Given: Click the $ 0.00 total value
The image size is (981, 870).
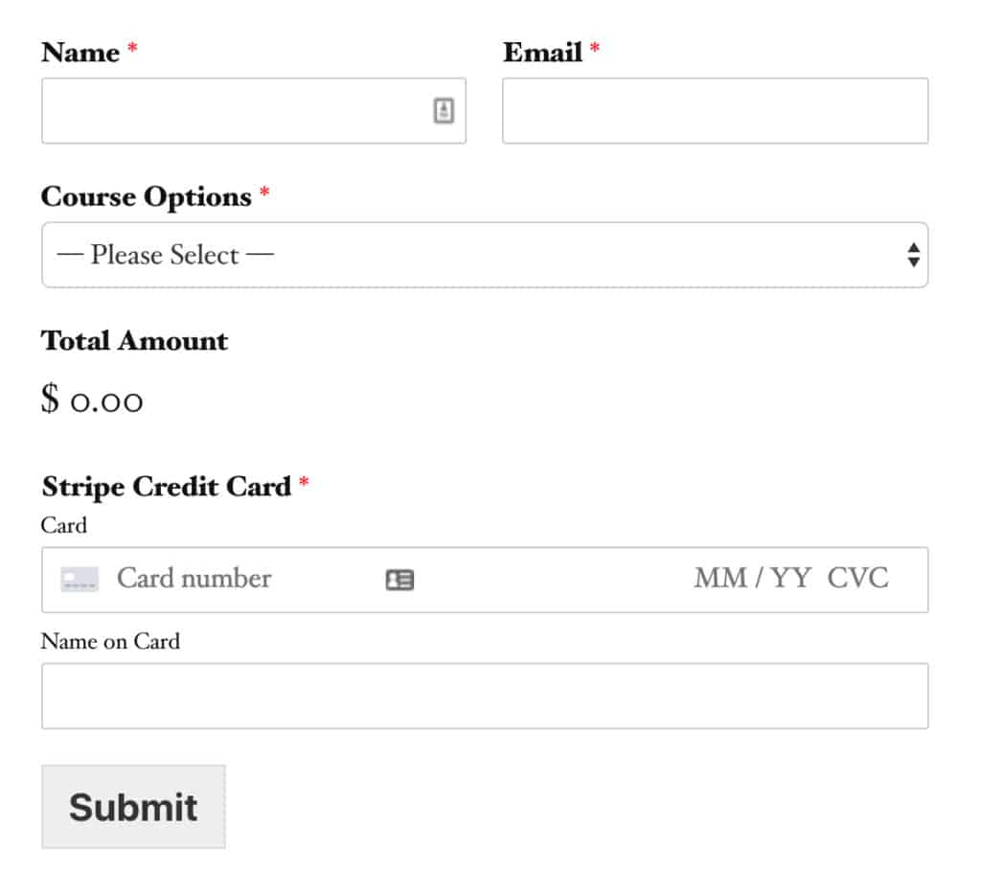Looking at the screenshot, I should coord(92,399).
